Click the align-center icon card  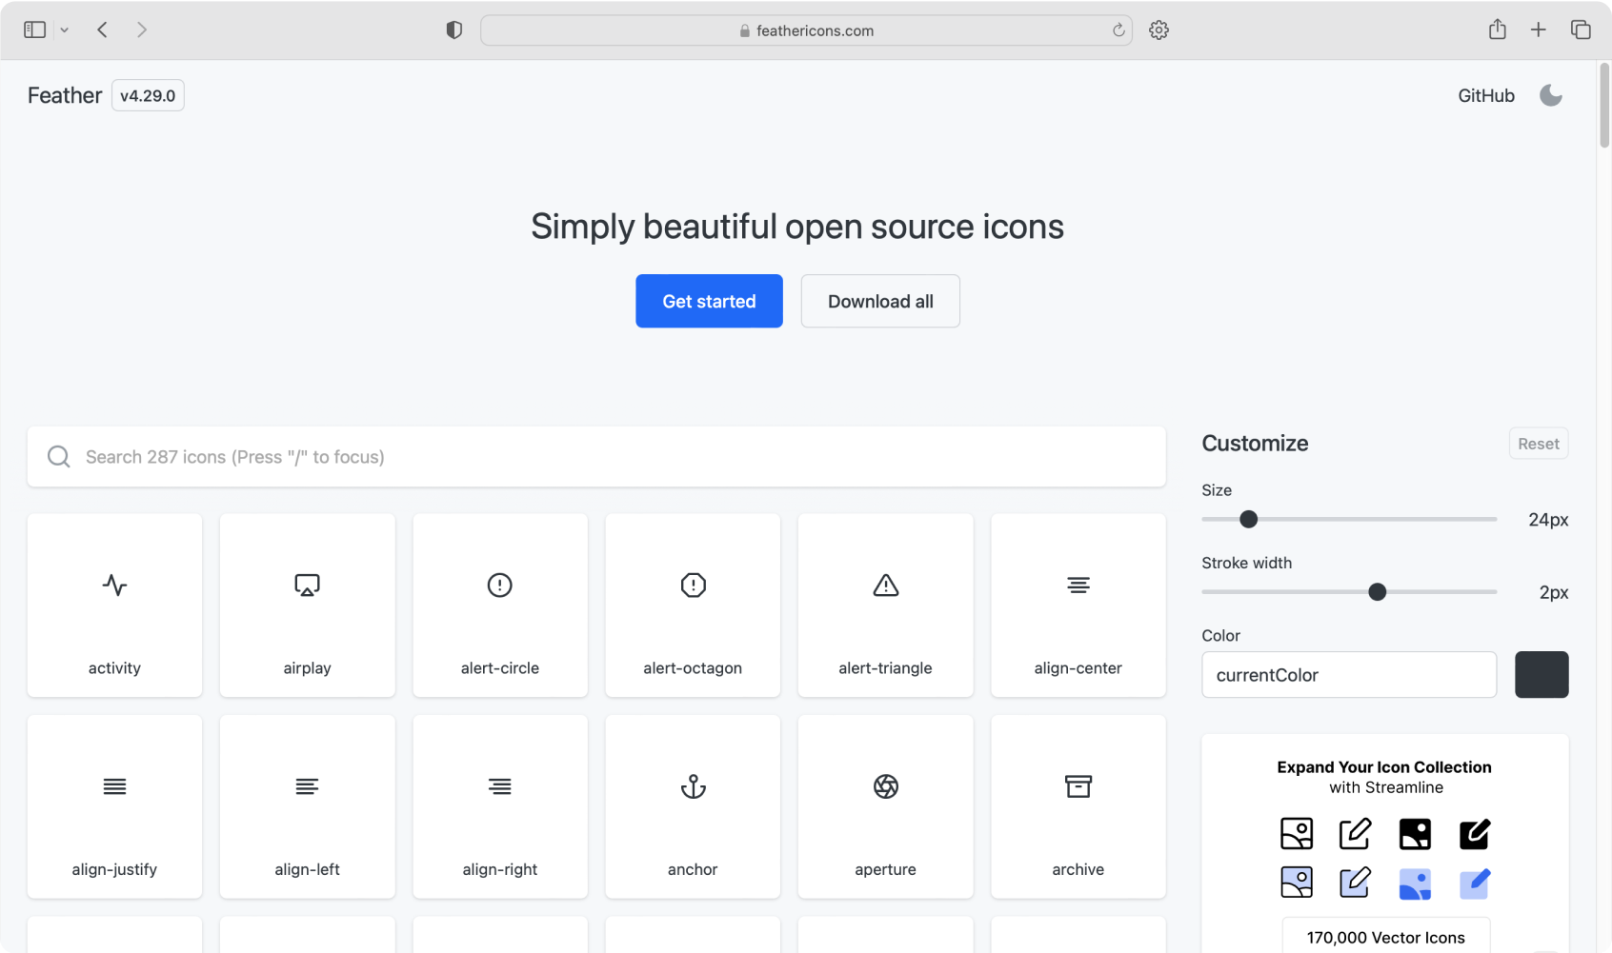coord(1078,606)
